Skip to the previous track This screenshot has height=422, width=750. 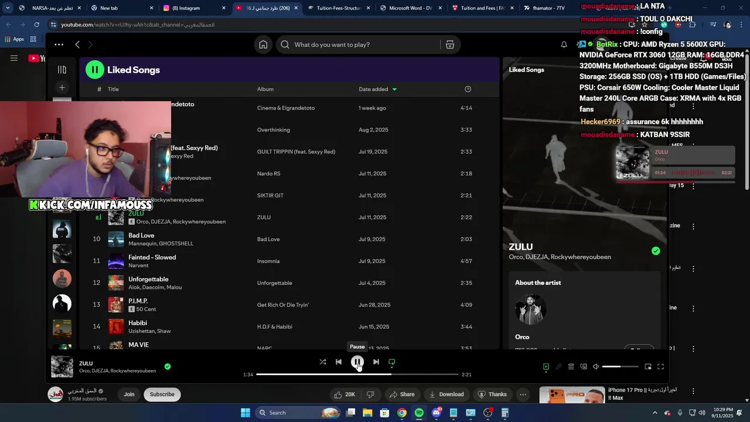(339, 362)
